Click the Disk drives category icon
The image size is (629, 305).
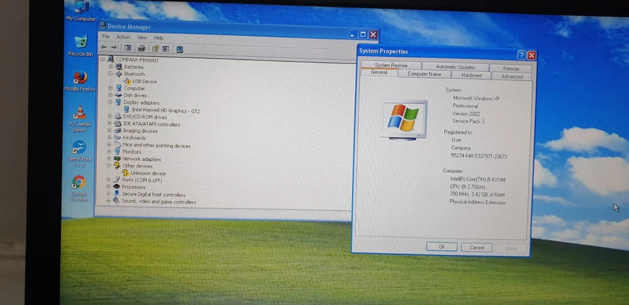pos(119,96)
